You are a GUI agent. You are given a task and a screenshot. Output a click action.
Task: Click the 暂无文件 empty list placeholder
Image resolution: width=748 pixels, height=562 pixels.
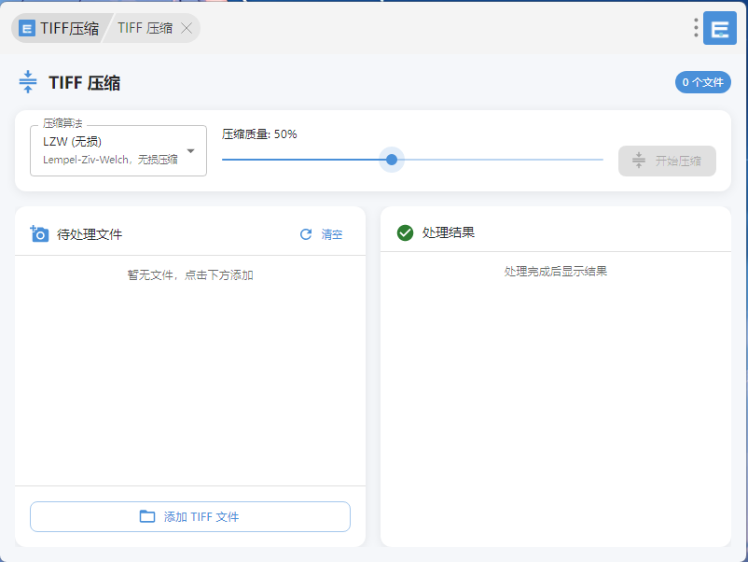190,275
